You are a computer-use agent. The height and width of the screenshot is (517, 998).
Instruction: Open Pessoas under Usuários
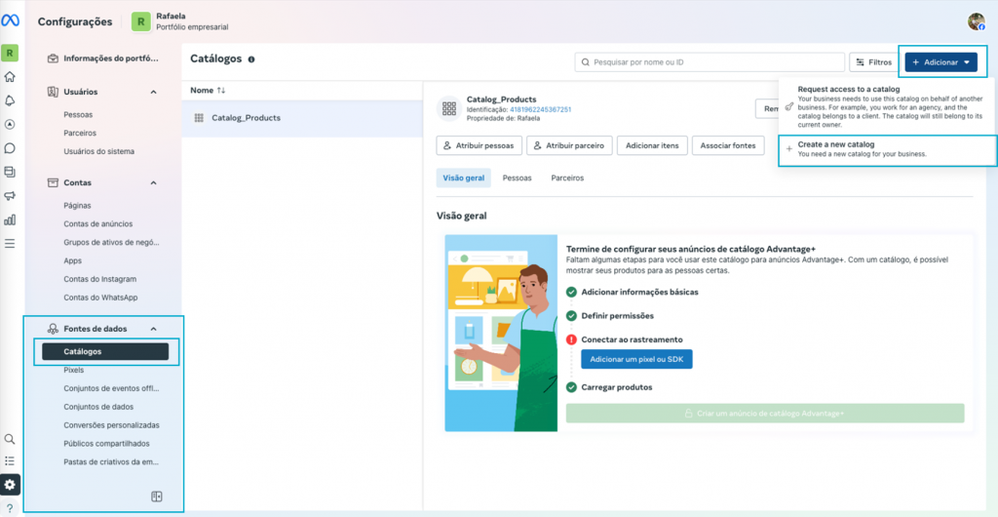(x=78, y=115)
